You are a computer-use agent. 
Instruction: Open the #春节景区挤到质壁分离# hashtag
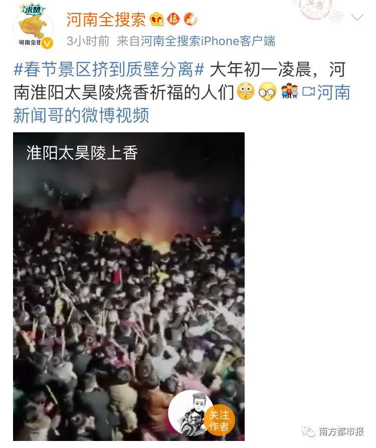point(109,70)
